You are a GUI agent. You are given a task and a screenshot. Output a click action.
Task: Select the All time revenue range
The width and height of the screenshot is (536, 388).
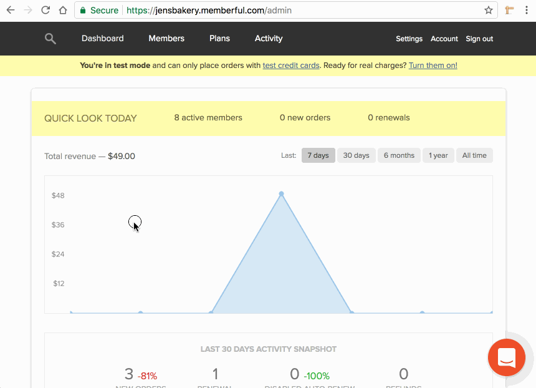coord(474,155)
